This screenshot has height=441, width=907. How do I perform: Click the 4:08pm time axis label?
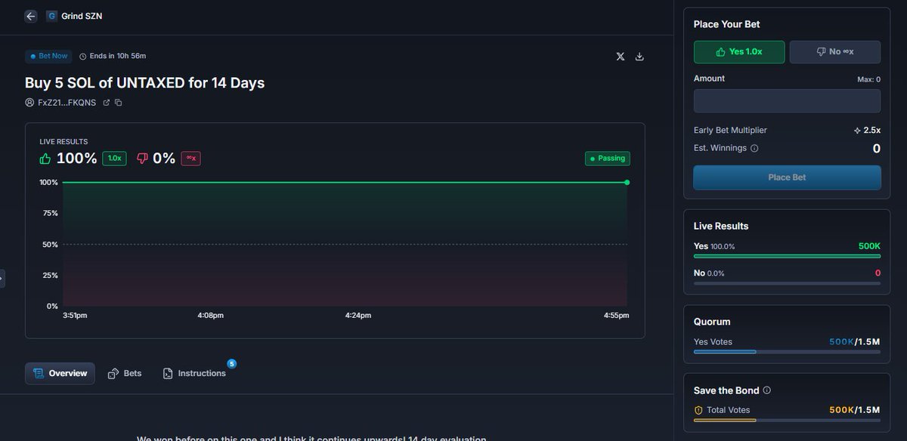210,315
